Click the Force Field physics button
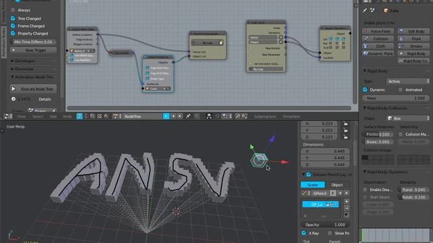This screenshot has height=243, width=433. [378, 31]
